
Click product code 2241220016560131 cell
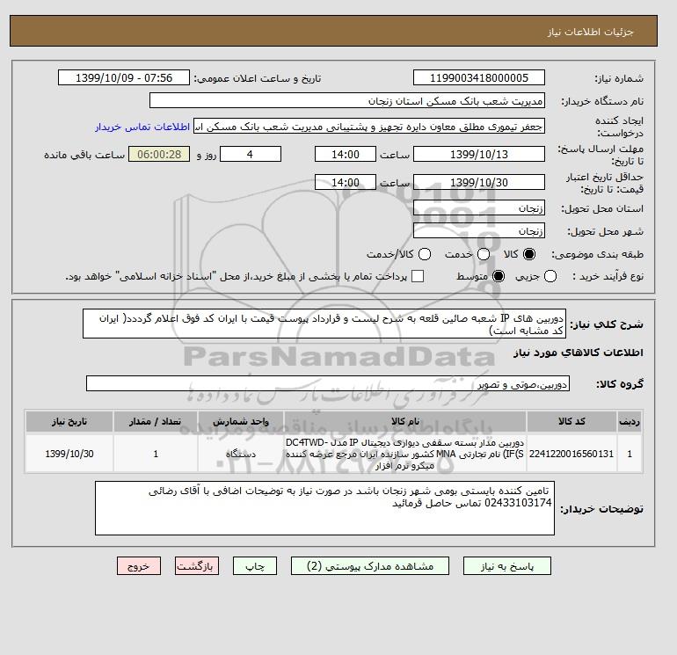(x=571, y=454)
